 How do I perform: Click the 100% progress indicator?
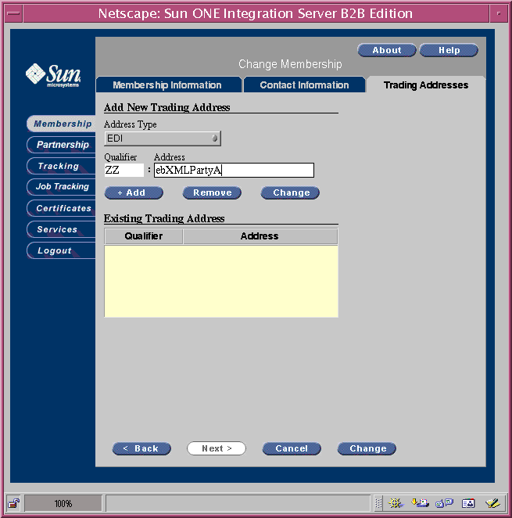click(63, 503)
